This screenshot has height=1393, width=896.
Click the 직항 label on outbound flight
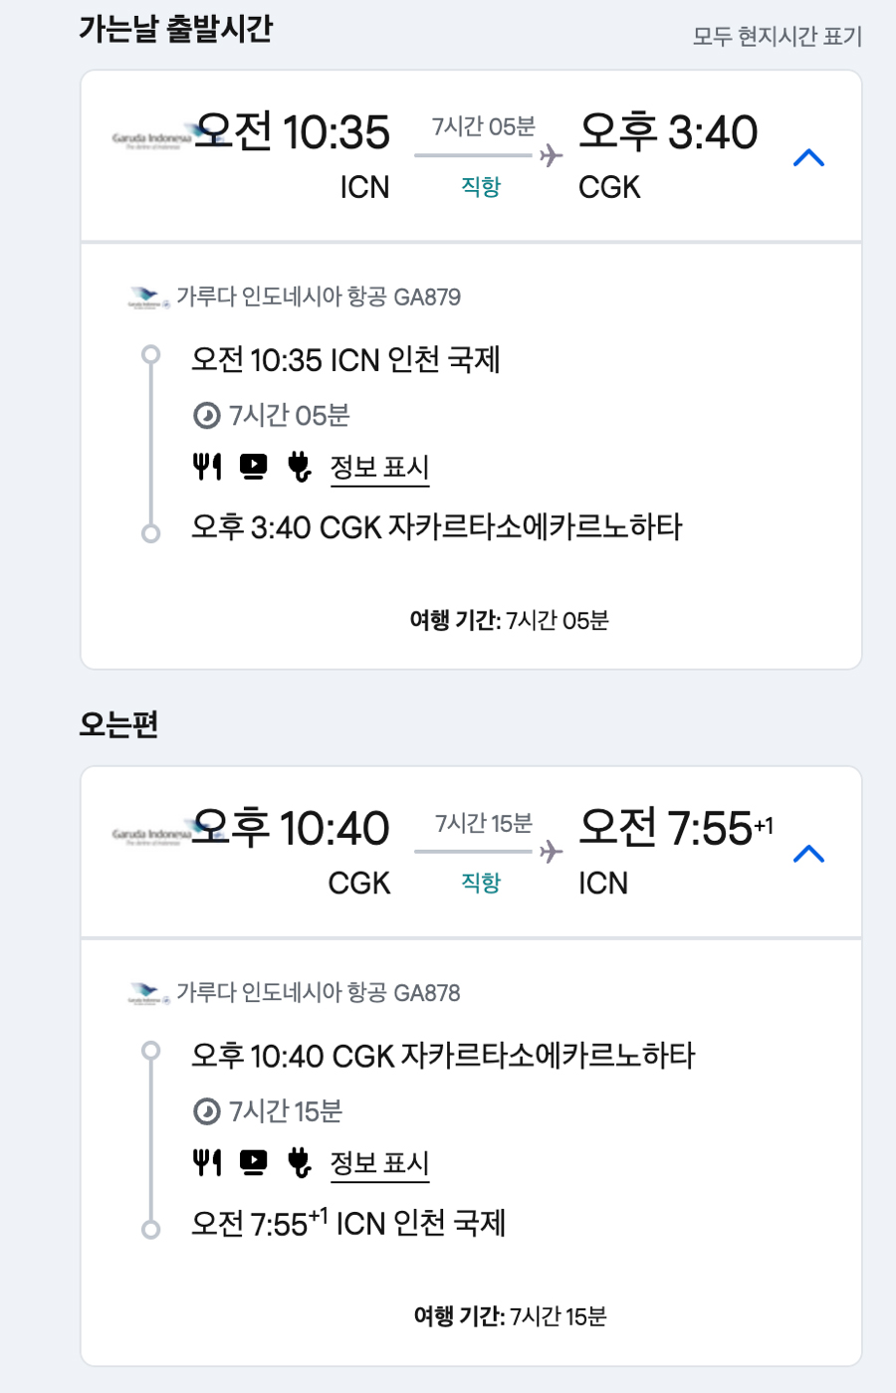click(481, 187)
